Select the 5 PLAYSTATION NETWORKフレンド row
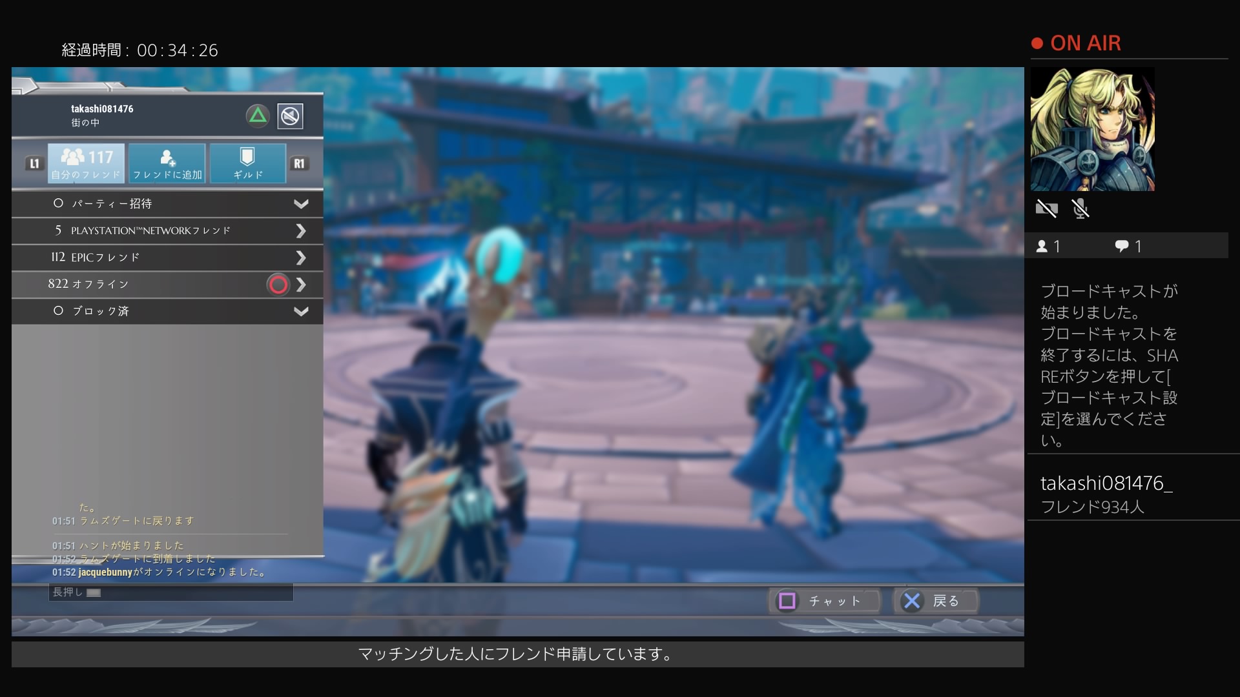This screenshot has width=1240, height=697. (x=167, y=231)
